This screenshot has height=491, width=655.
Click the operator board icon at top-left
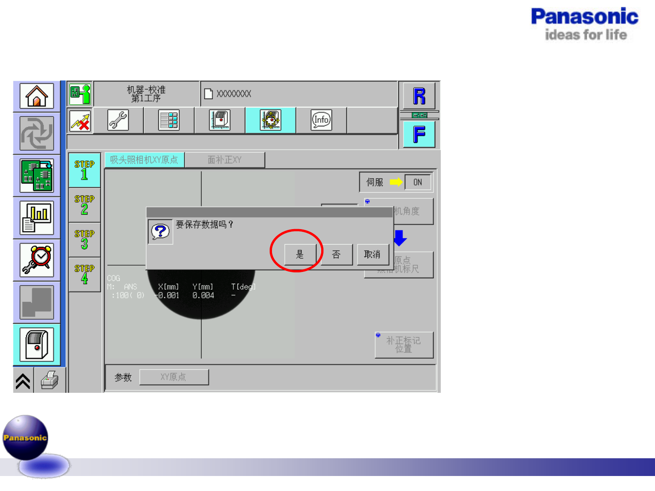tap(80, 94)
